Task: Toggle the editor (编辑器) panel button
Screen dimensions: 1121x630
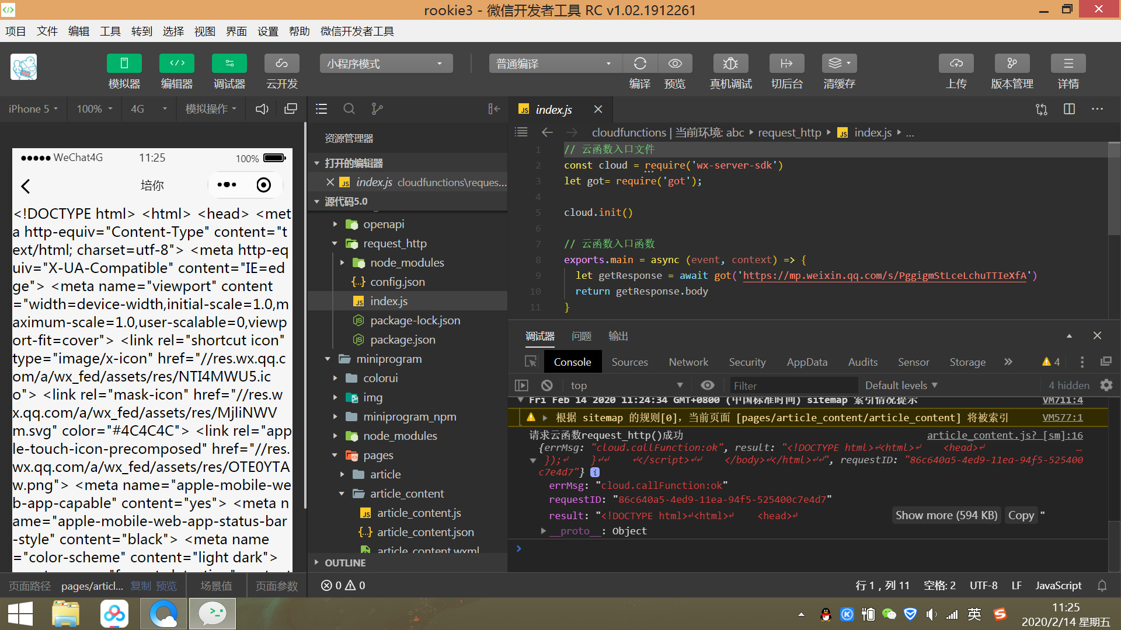Action: (176, 64)
